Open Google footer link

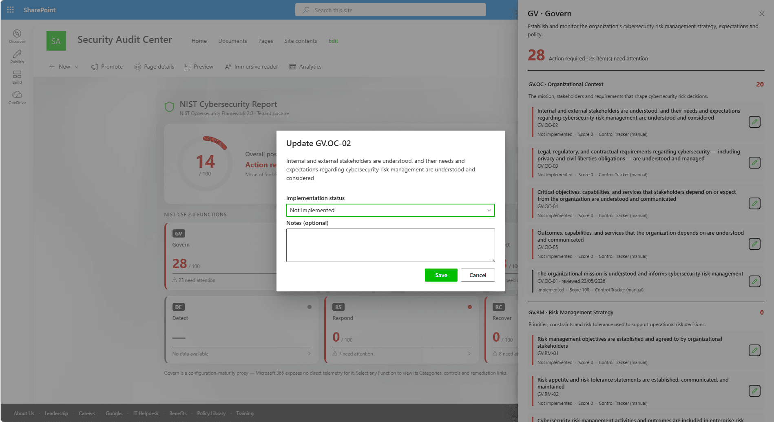click(x=114, y=413)
